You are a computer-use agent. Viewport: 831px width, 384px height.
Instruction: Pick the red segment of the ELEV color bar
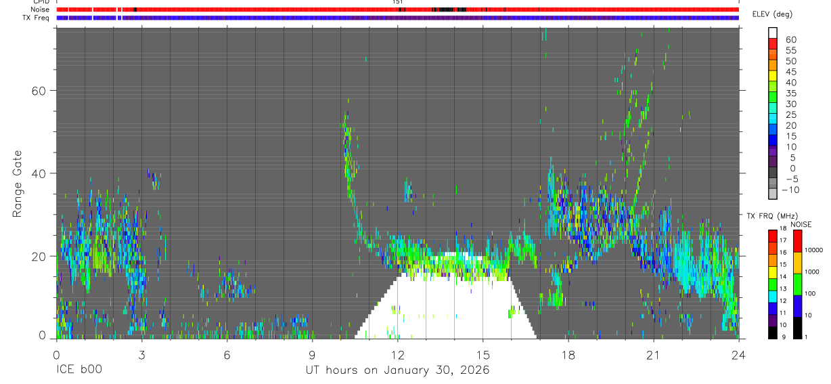tap(773, 43)
